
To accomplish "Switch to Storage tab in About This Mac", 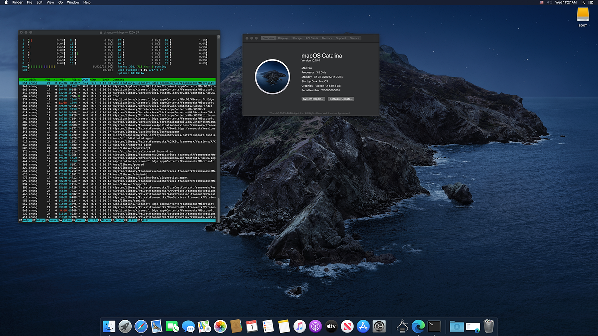I will point(297,38).
